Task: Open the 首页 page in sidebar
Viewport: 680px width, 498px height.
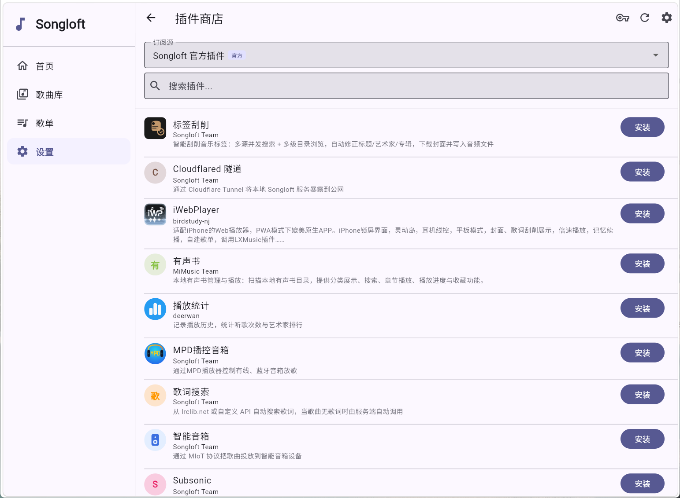Action: pyautogui.click(x=69, y=66)
